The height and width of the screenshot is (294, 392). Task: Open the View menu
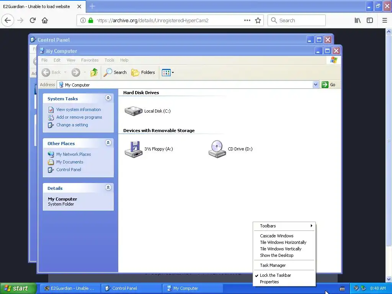tap(71, 60)
